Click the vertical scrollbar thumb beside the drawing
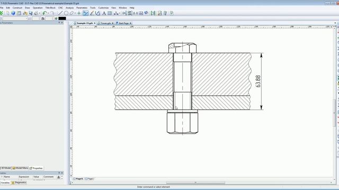Viewport: 339px width, 190px height. (x=335, y=113)
